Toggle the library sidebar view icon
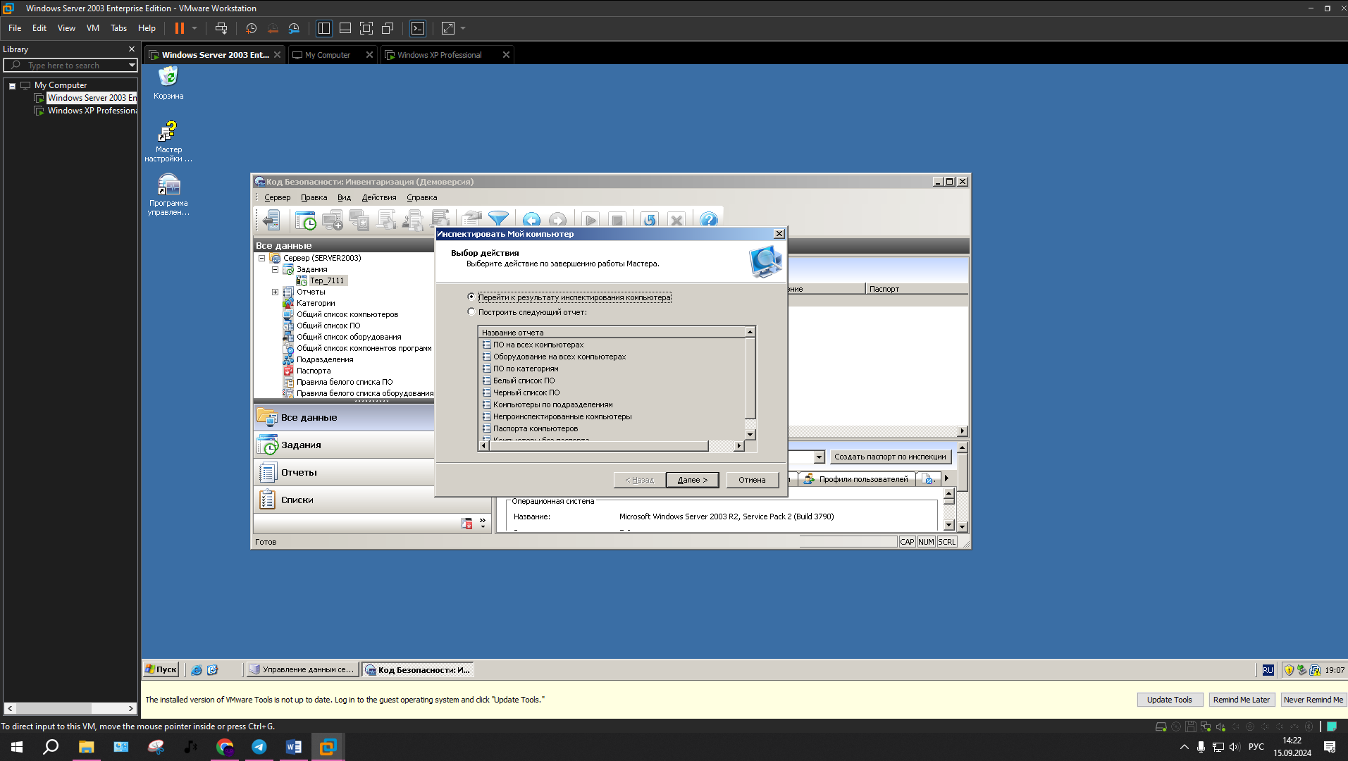 (324, 28)
